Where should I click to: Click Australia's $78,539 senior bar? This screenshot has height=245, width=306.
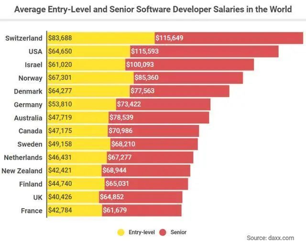coord(159,118)
